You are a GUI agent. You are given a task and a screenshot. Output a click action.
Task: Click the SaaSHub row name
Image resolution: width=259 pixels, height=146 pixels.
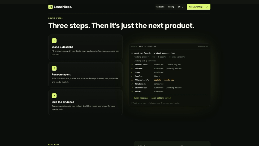[x=138, y=68]
